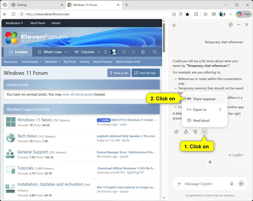Image resolution: width=253 pixels, height=201 pixels.
Task: Click the browser Share icon
Action: (214, 14)
